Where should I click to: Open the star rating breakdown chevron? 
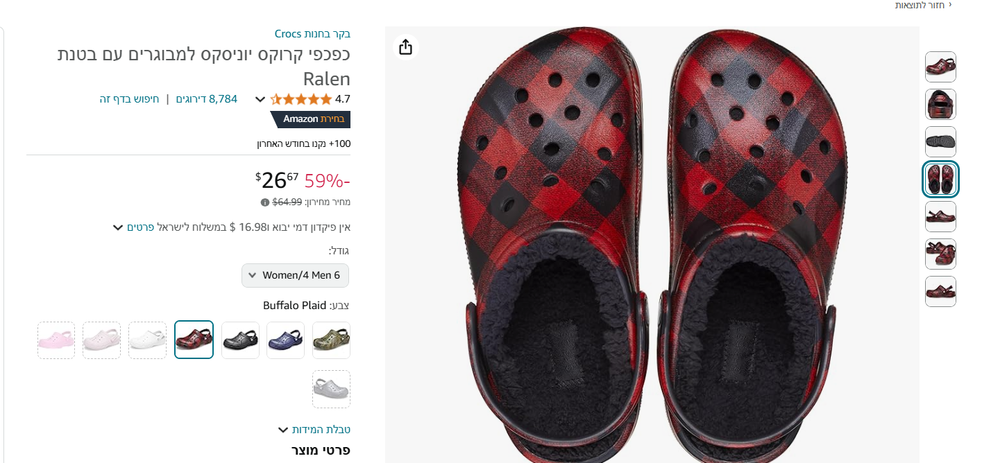point(260,99)
